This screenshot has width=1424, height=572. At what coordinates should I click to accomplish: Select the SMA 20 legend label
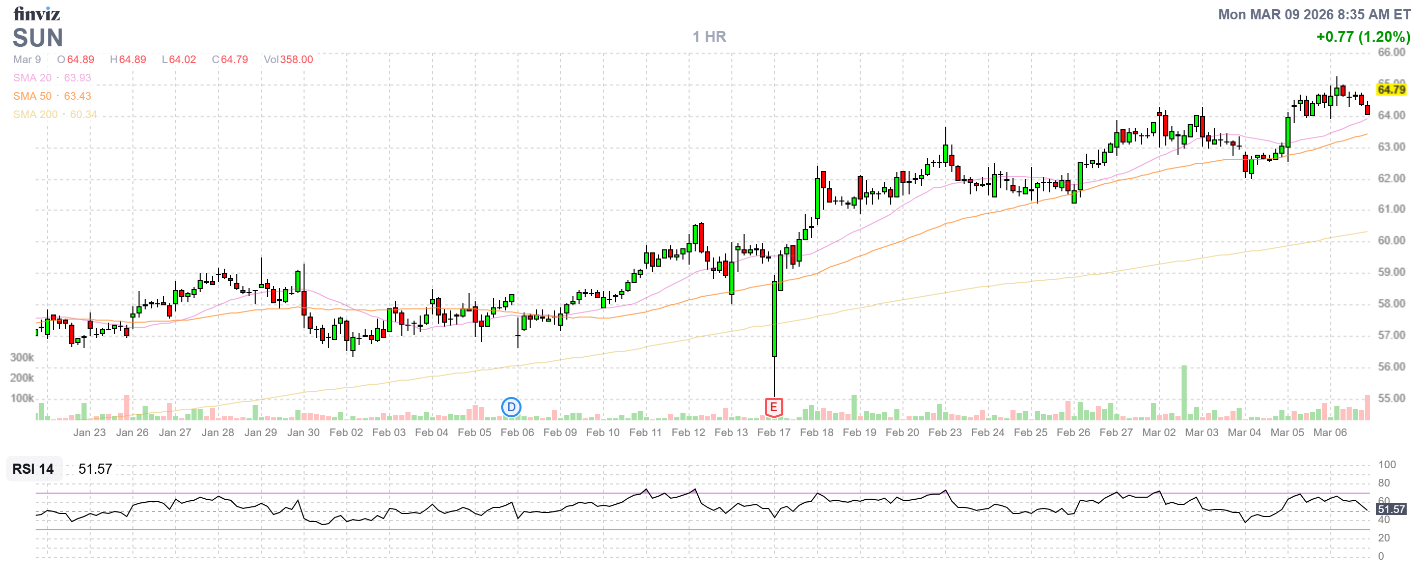tap(32, 78)
